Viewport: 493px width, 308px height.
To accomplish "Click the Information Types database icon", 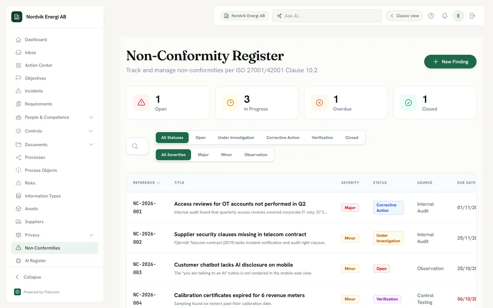I will coord(18,196).
